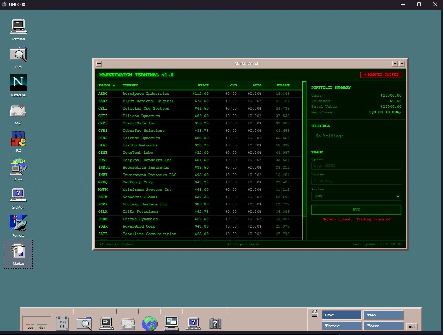Open the Mail desktop icon
Image resolution: width=444 pixels, height=335 pixels.
(x=18, y=112)
